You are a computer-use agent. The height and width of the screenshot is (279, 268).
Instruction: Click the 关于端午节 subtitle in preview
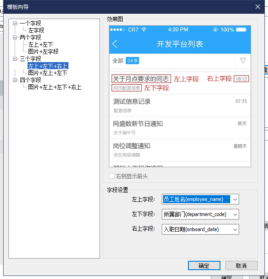pos(124,133)
